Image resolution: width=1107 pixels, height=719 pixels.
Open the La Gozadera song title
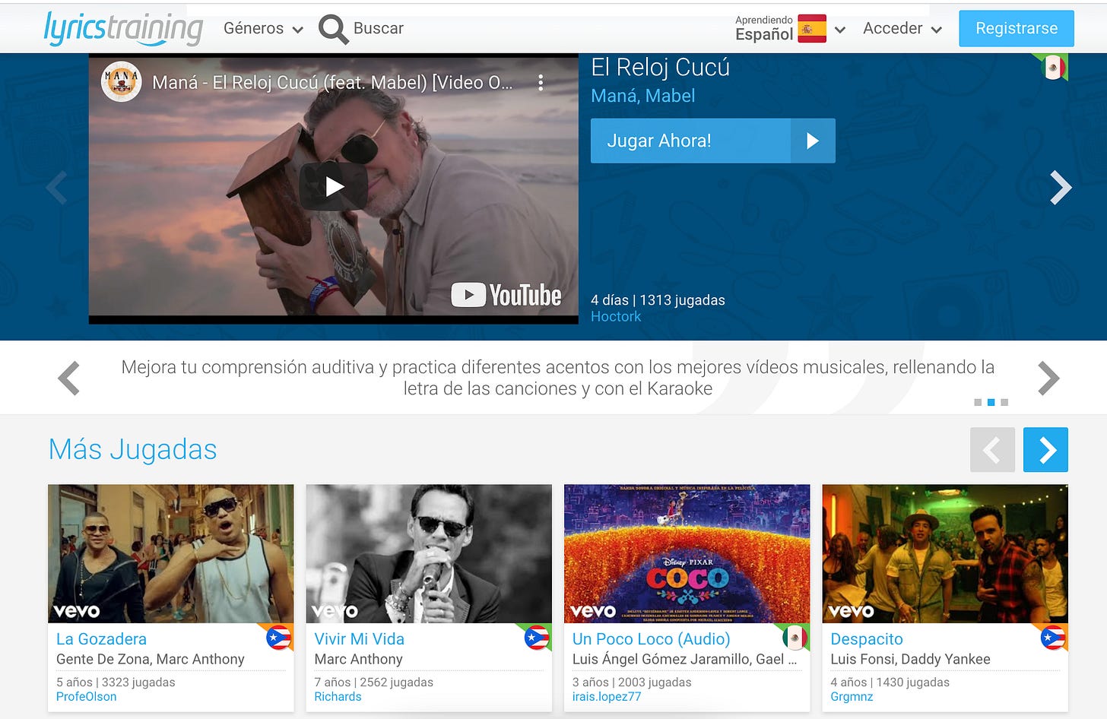(x=101, y=639)
